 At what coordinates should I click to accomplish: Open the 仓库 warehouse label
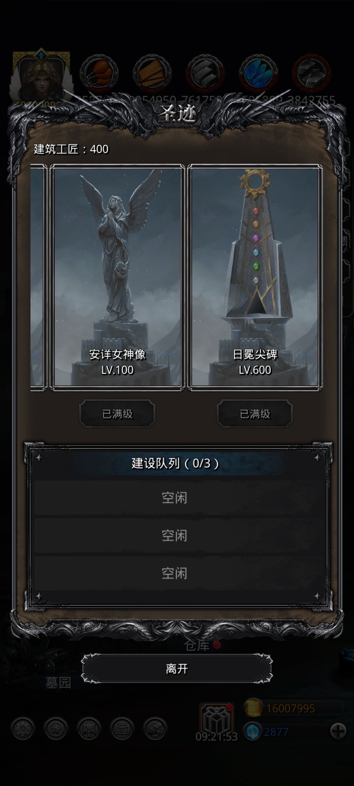[197, 646]
